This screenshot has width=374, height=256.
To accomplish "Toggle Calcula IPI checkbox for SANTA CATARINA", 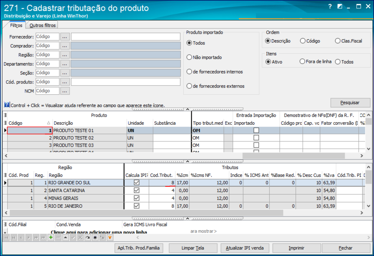I will tap(137, 190).
